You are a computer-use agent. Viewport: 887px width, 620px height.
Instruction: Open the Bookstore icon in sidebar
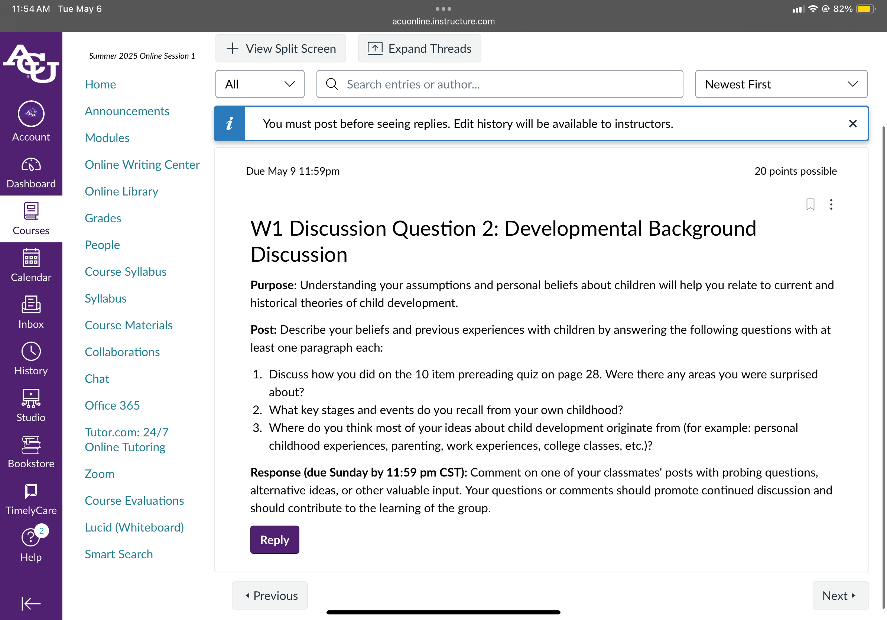(x=31, y=445)
